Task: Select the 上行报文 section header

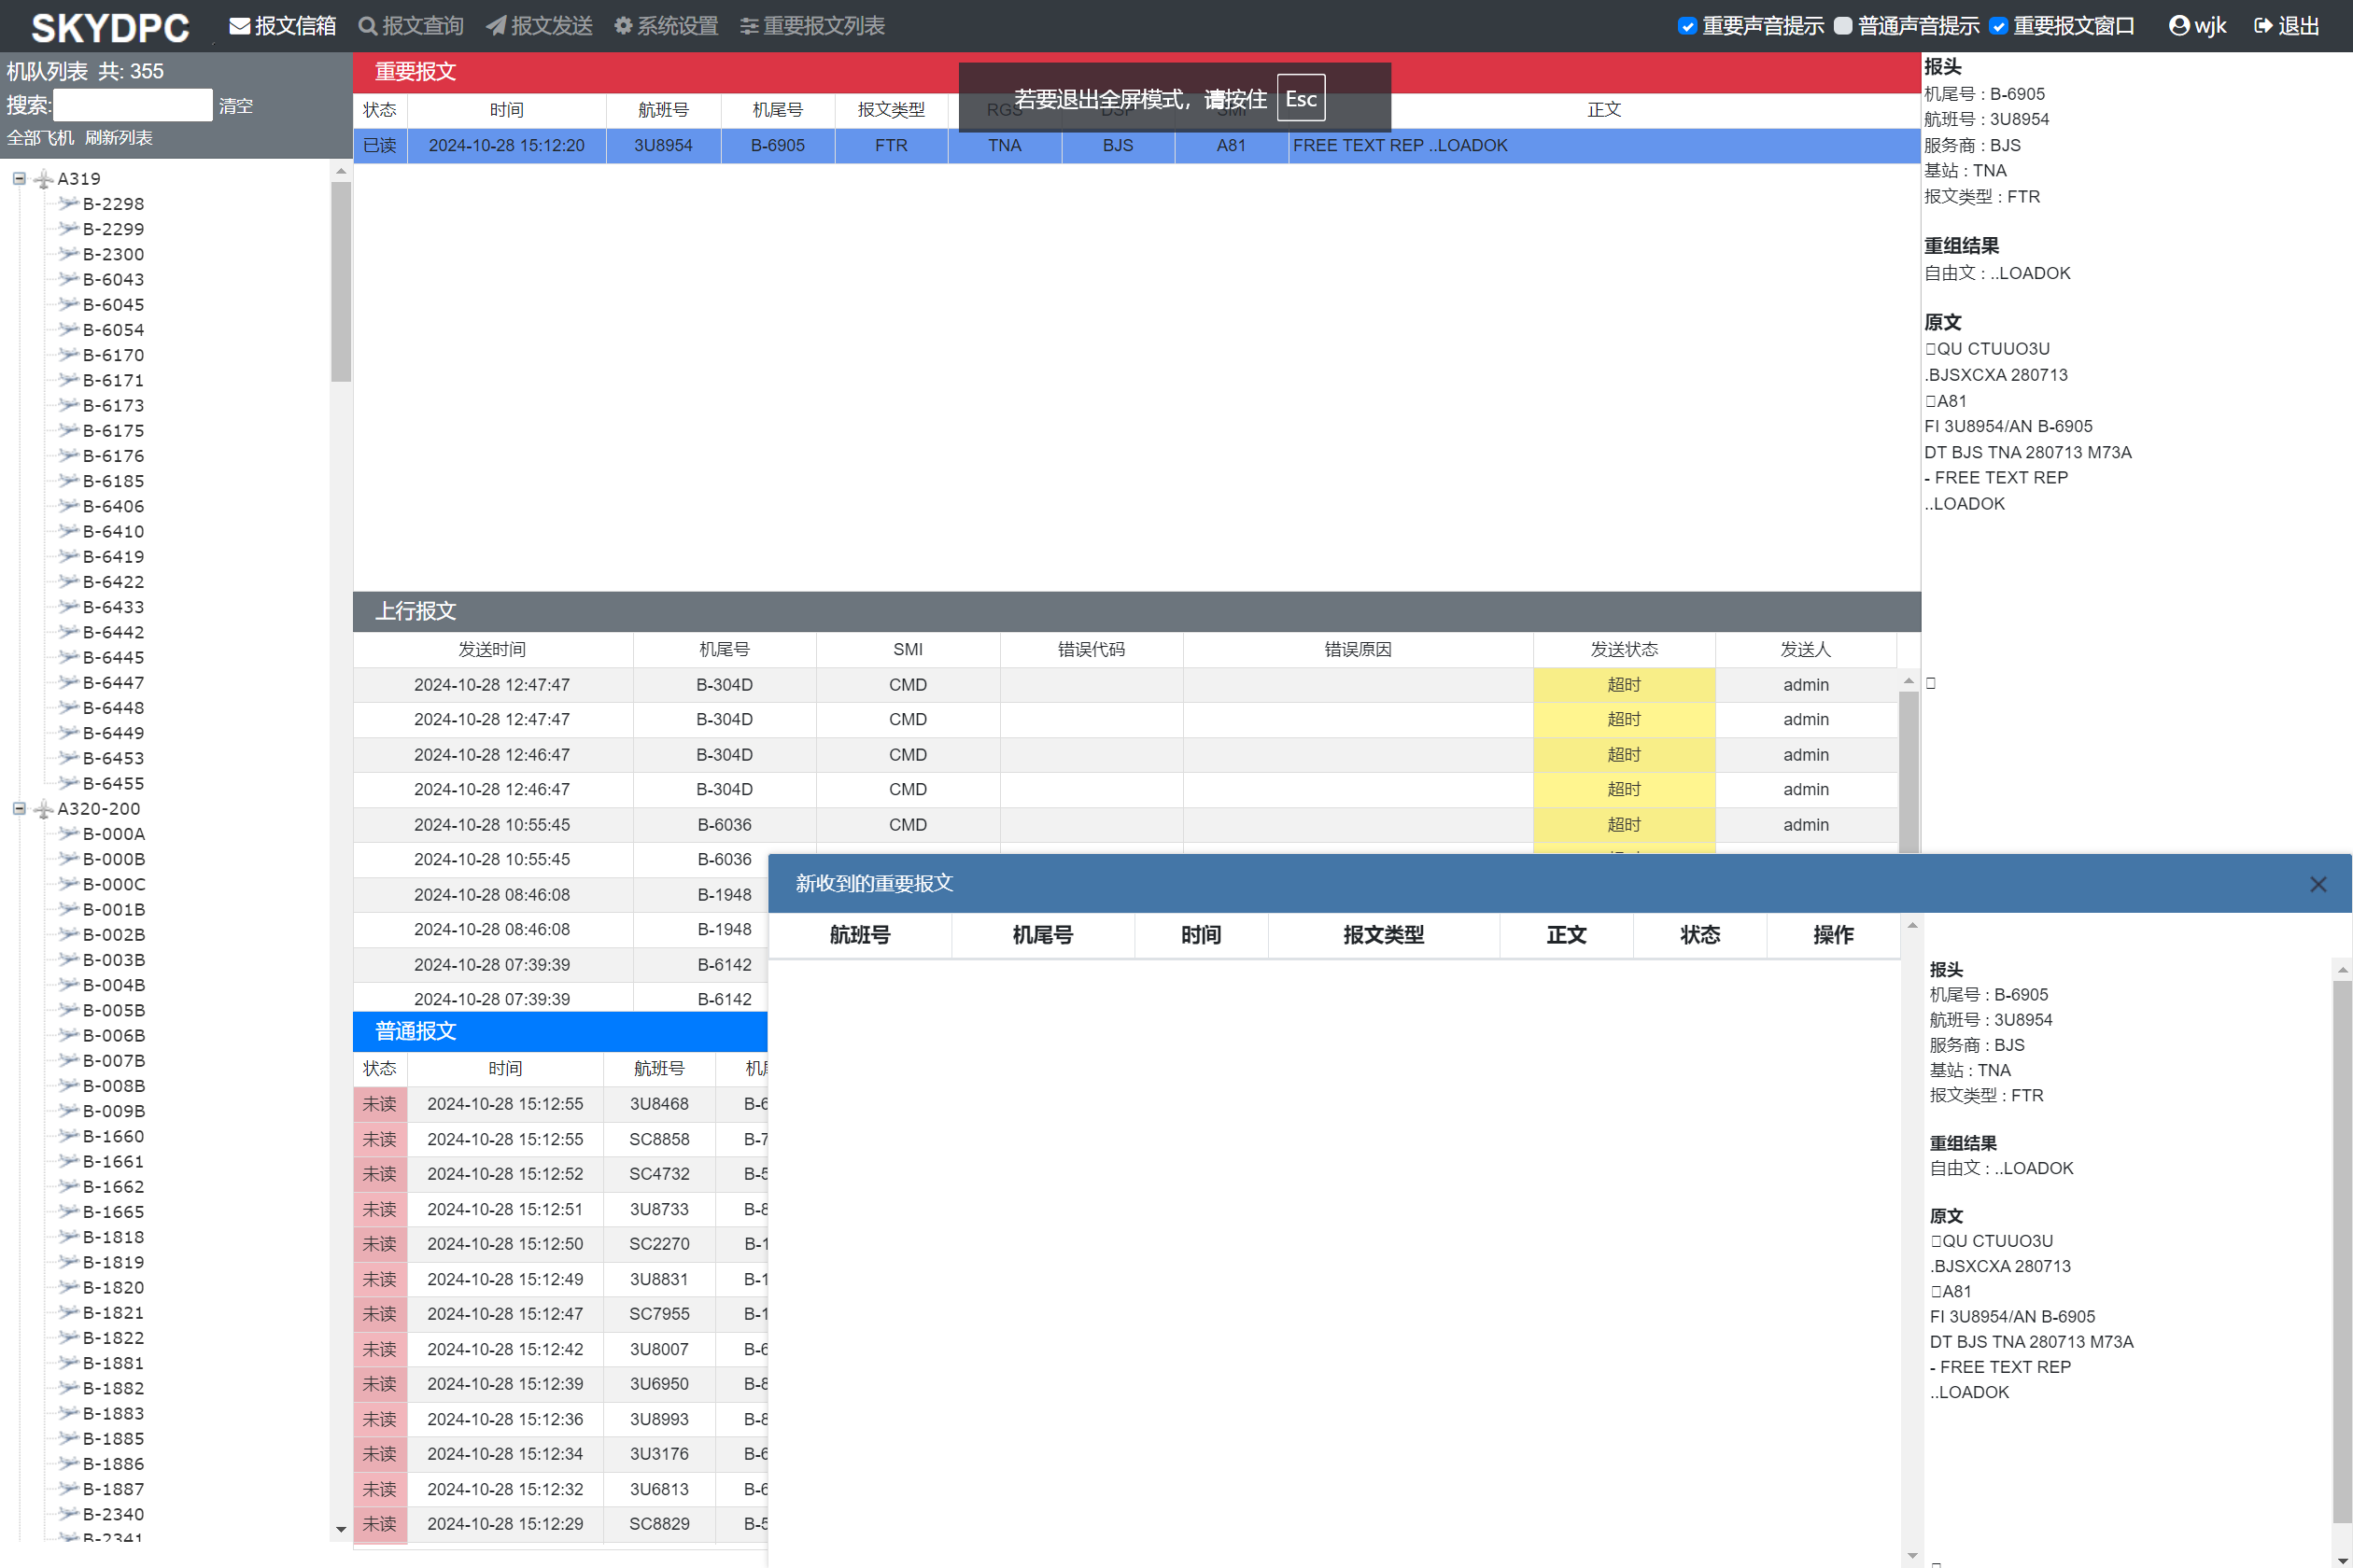Action: click(x=416, y=611)
